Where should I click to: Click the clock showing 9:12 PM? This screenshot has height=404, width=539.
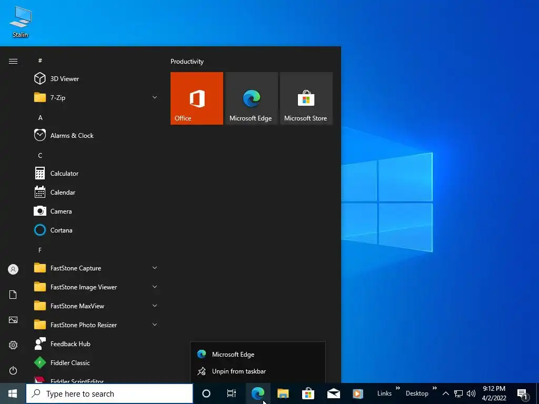(x=494, y=389)
